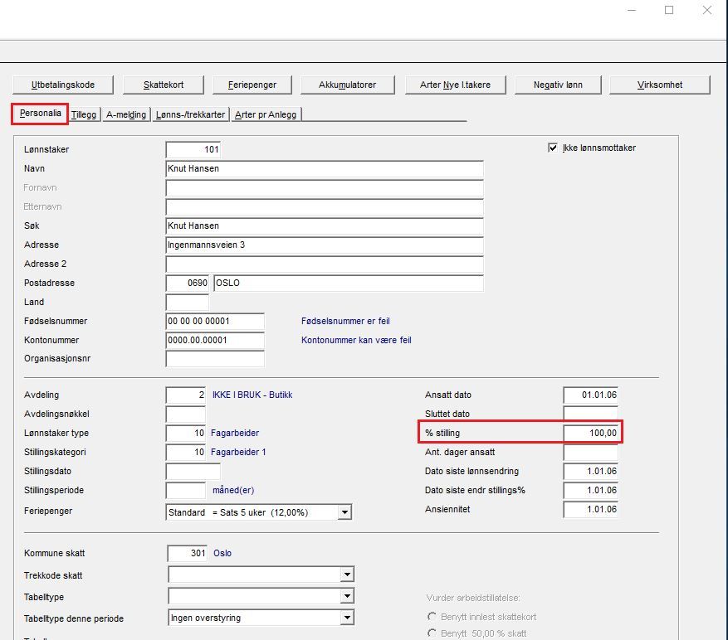This screenshot has height=640, width=728.
Task: Maximize the window
Action: (669, 10)
